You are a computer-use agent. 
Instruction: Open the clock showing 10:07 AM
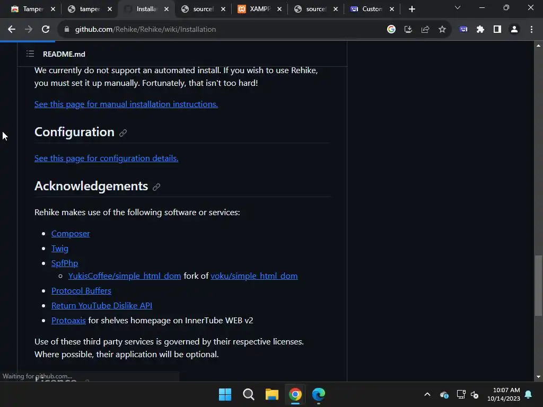[504, 394]
